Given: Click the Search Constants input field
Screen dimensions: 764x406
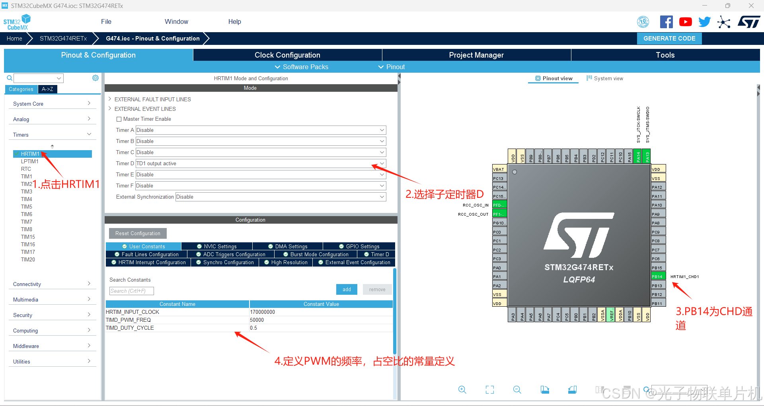Looking at the screenshot, I should (132, 291).
